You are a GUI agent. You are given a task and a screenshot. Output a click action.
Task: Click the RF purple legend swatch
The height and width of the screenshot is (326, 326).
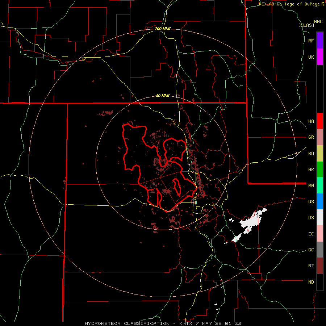(320, 41)
